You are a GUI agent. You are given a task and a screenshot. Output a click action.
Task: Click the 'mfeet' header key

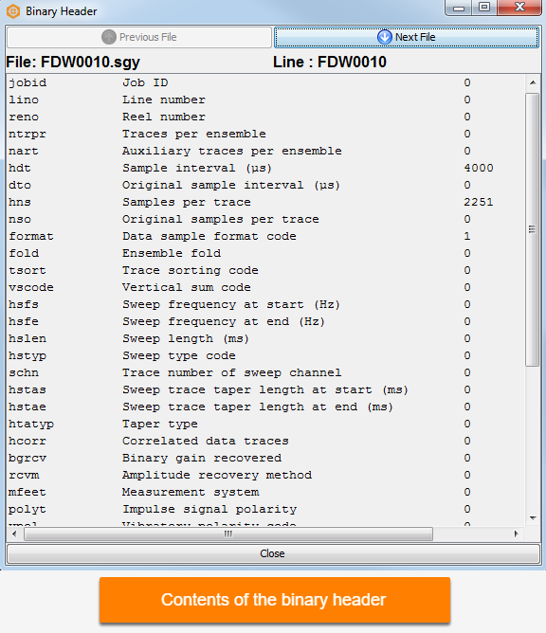click(27, 492)
